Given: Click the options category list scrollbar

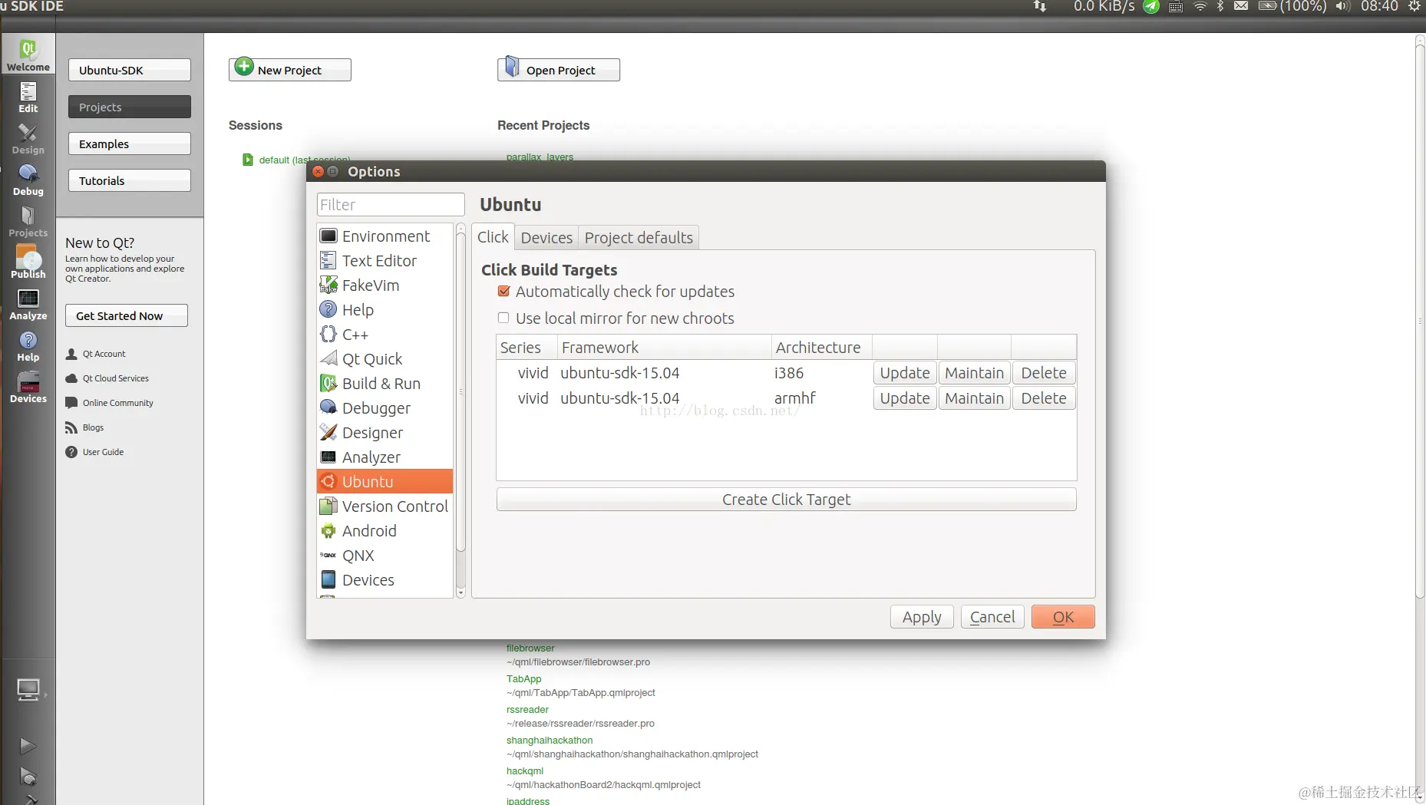Looking at the screenshot, I should click(460, 391).
